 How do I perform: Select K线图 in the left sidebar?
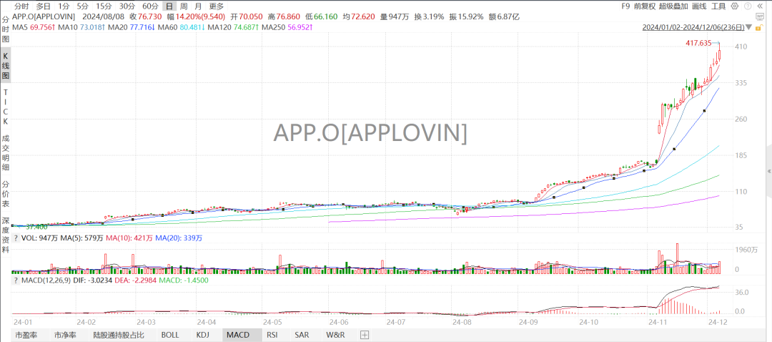(6, 67)
